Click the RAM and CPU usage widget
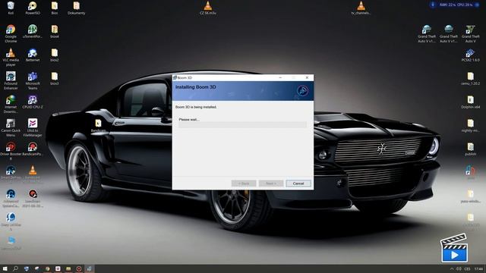The height and width of the screenshot is (273, 486). click(x=455, y=5)
